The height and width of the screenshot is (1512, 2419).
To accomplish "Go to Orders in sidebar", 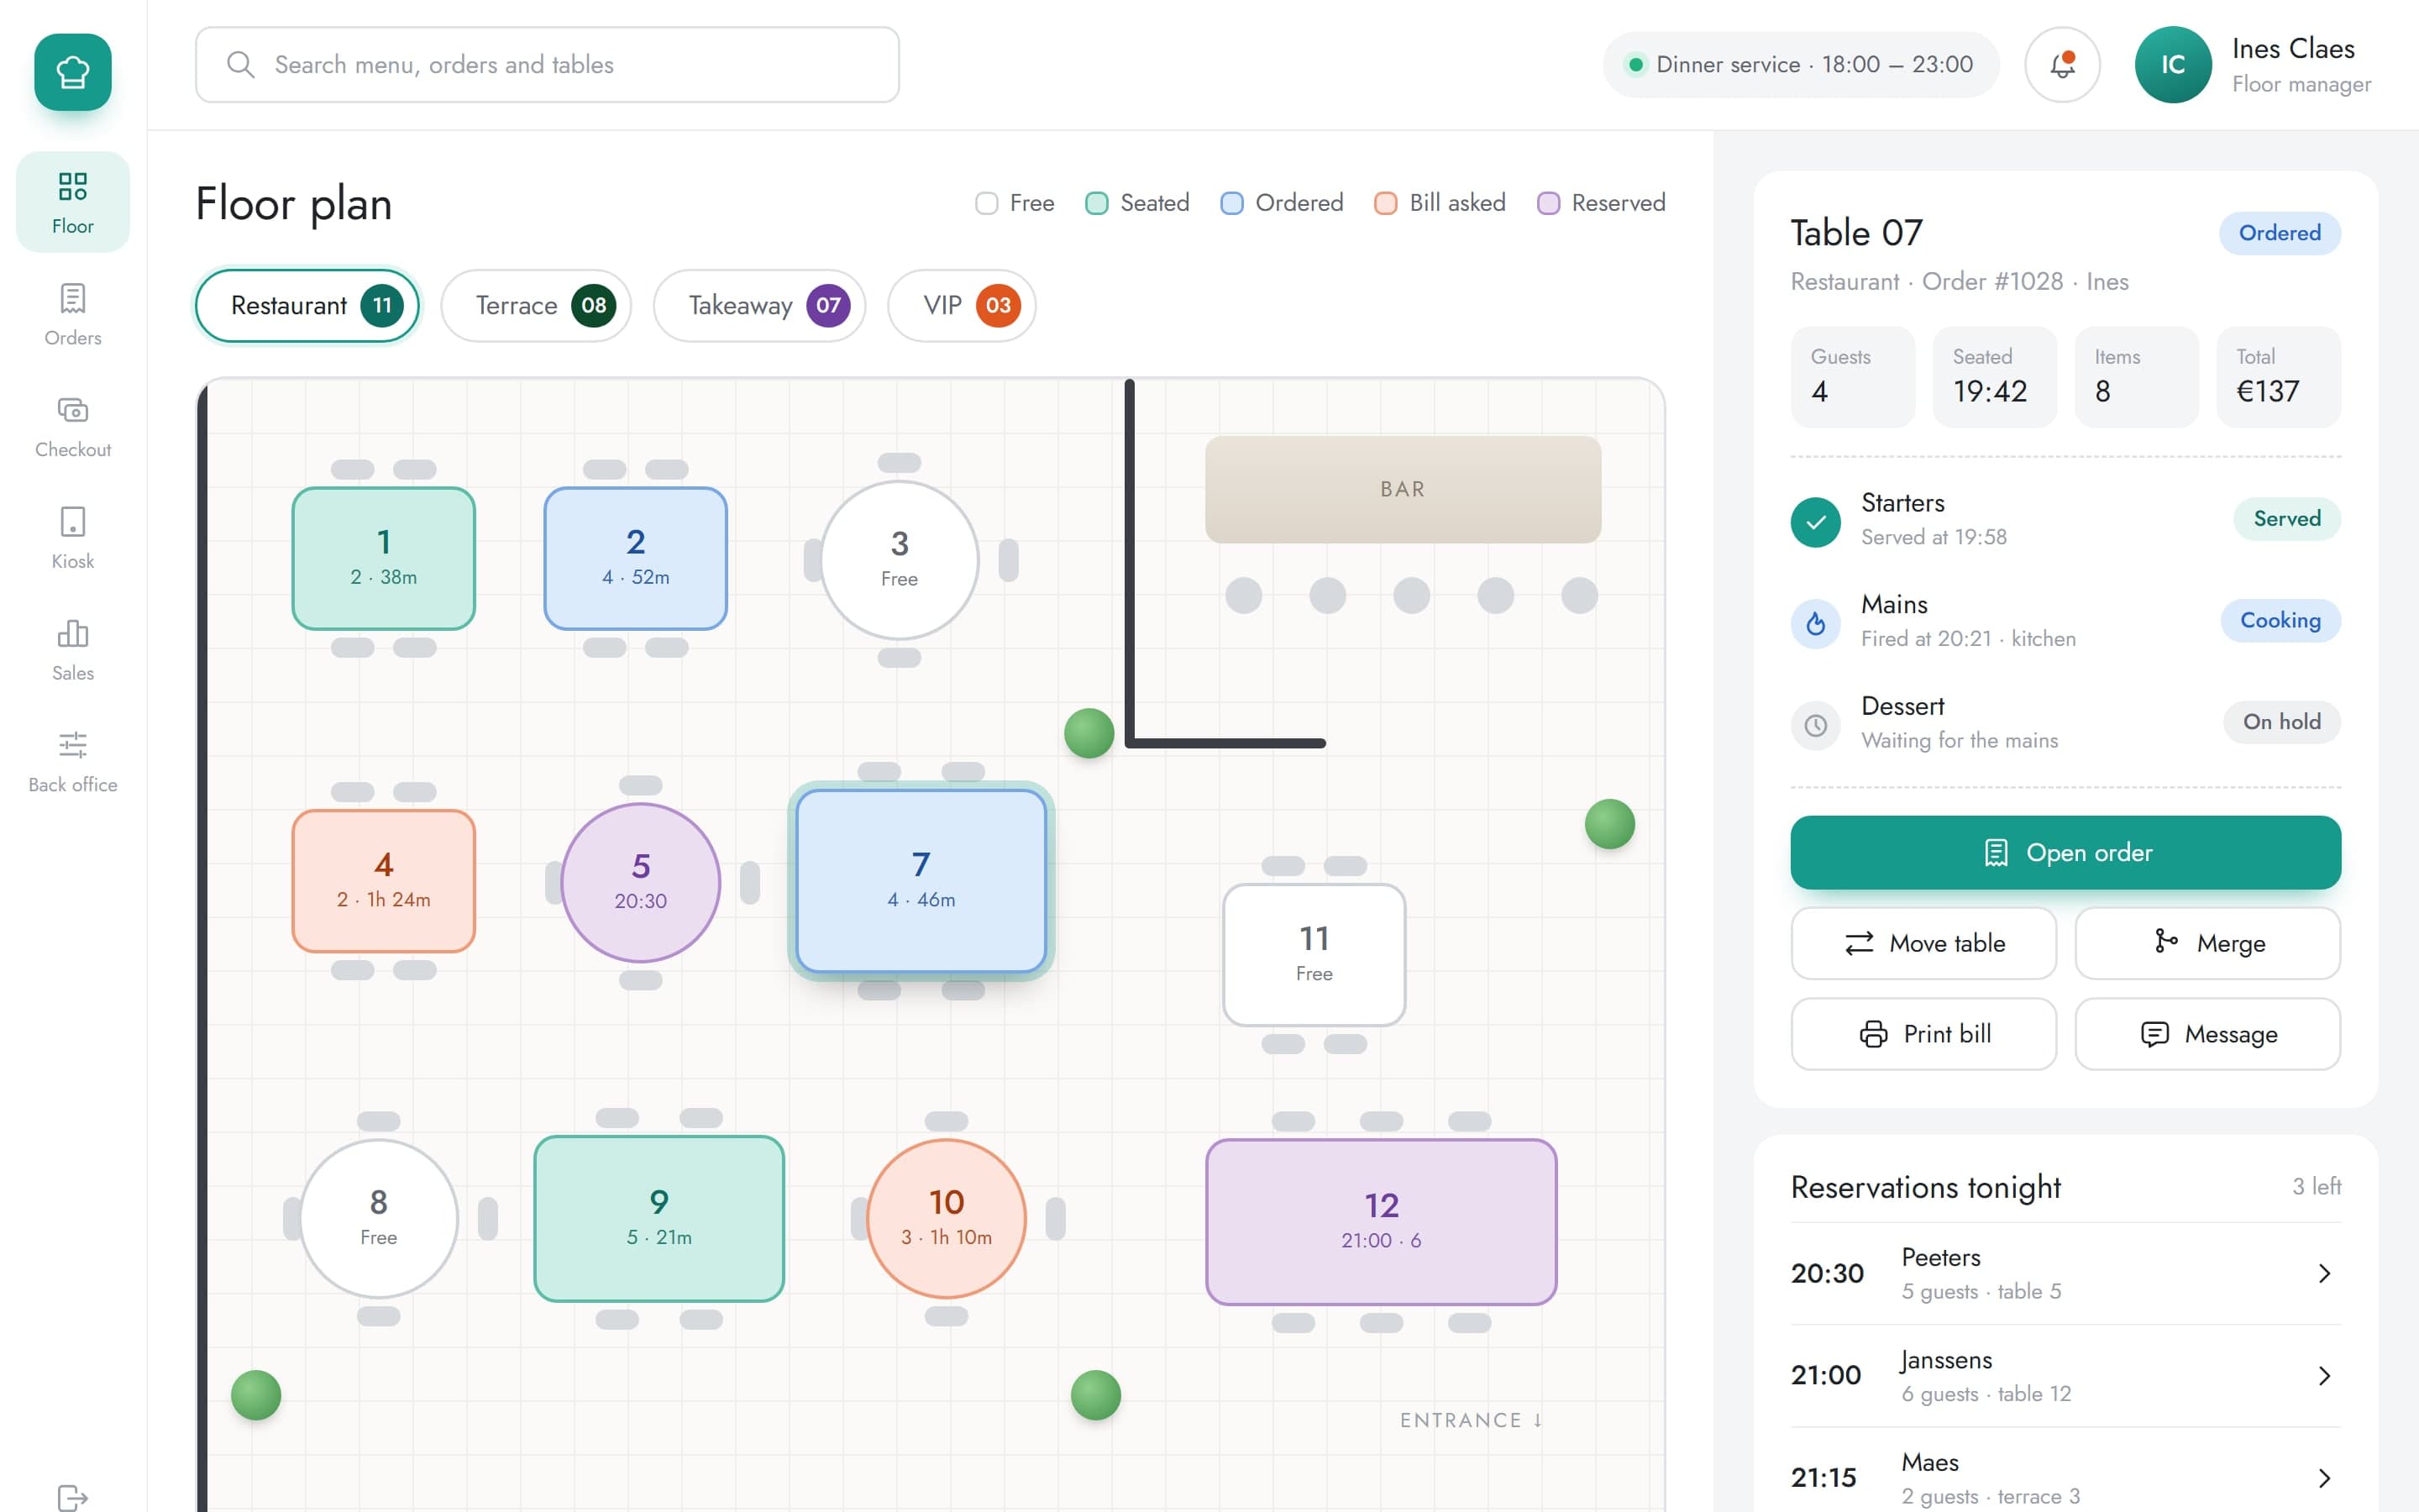I will [73, 314].
